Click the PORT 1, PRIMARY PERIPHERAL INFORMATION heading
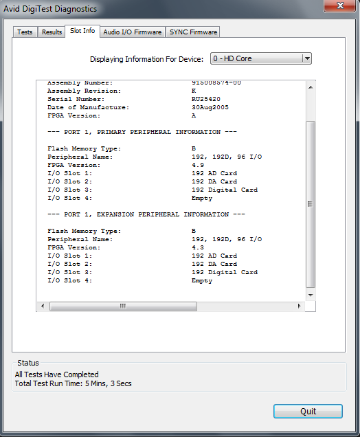Screen dimensions: 360x437 coord(142,132)
